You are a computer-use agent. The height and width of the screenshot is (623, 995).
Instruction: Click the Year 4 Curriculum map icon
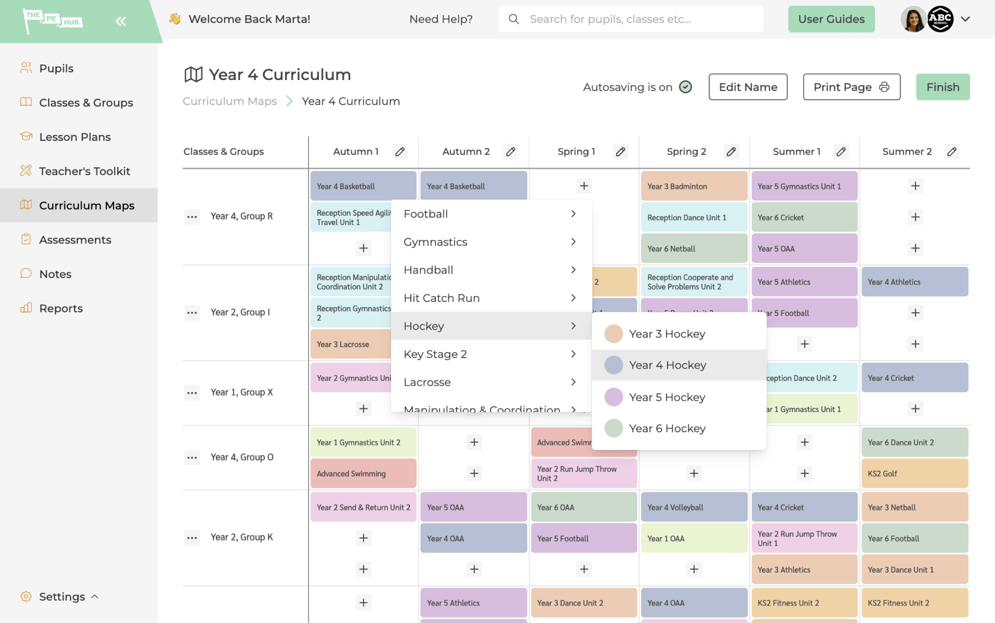point(193,74)
